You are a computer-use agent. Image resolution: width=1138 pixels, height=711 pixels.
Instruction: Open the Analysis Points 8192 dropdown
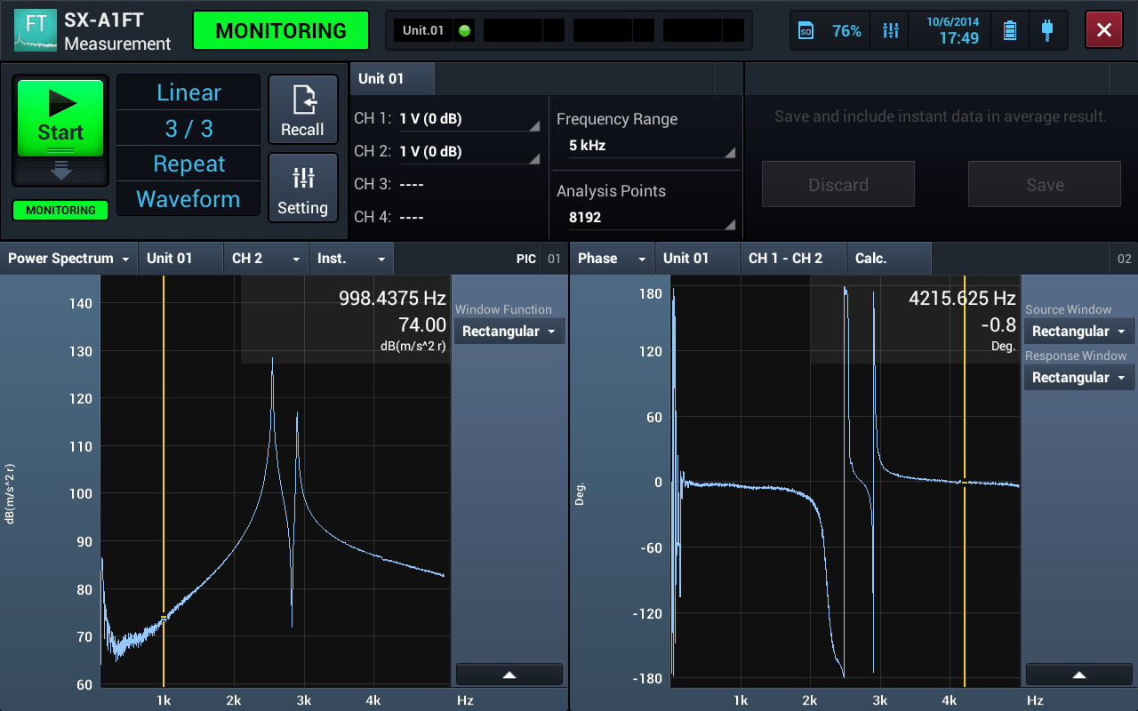645,217
